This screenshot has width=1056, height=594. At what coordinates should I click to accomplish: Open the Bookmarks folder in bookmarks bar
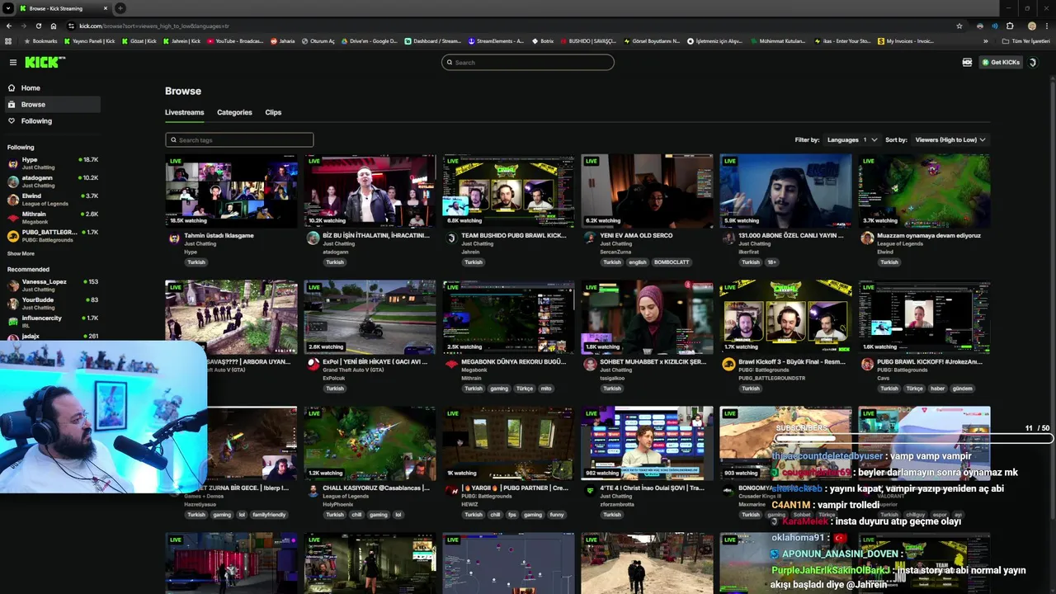click(41, 40)
